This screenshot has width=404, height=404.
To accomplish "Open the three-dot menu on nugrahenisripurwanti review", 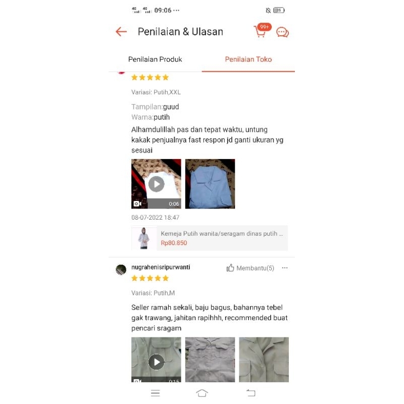I will [285, 268].
